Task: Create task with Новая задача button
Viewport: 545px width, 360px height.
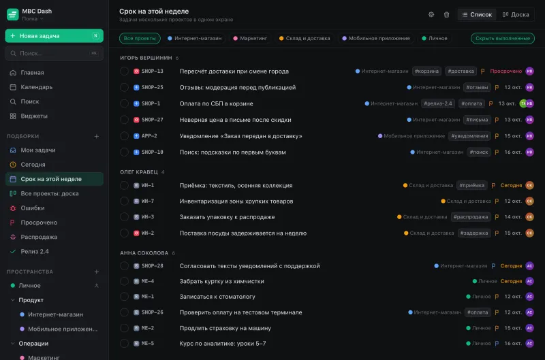Action: pos(54,36)
